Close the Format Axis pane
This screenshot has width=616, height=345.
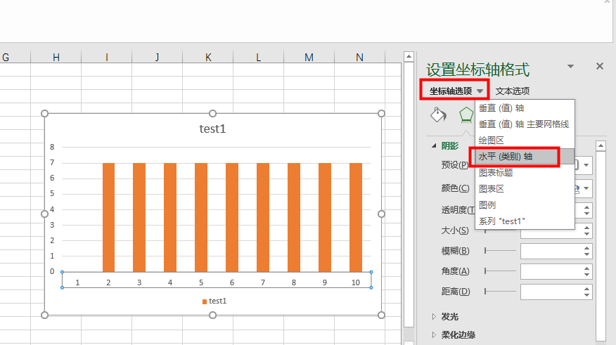pyautogui.click(x=600, y=66)
